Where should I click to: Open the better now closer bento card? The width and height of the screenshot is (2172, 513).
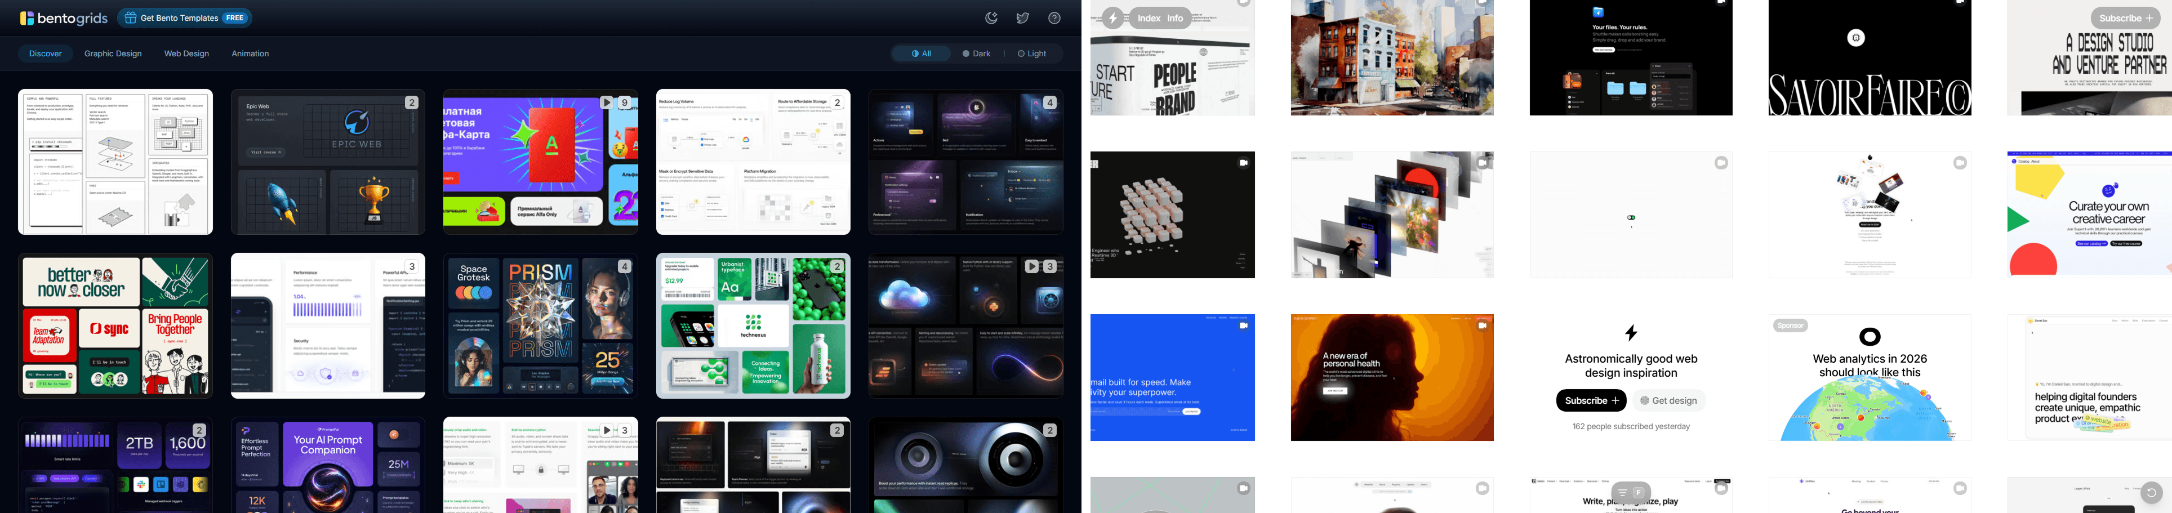tap(115, 325)
